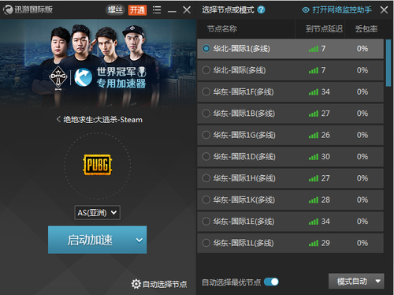This screenshot has width=394, height=295.
Task: Close the 迅游国际版 main window
Action: [187, 10]
